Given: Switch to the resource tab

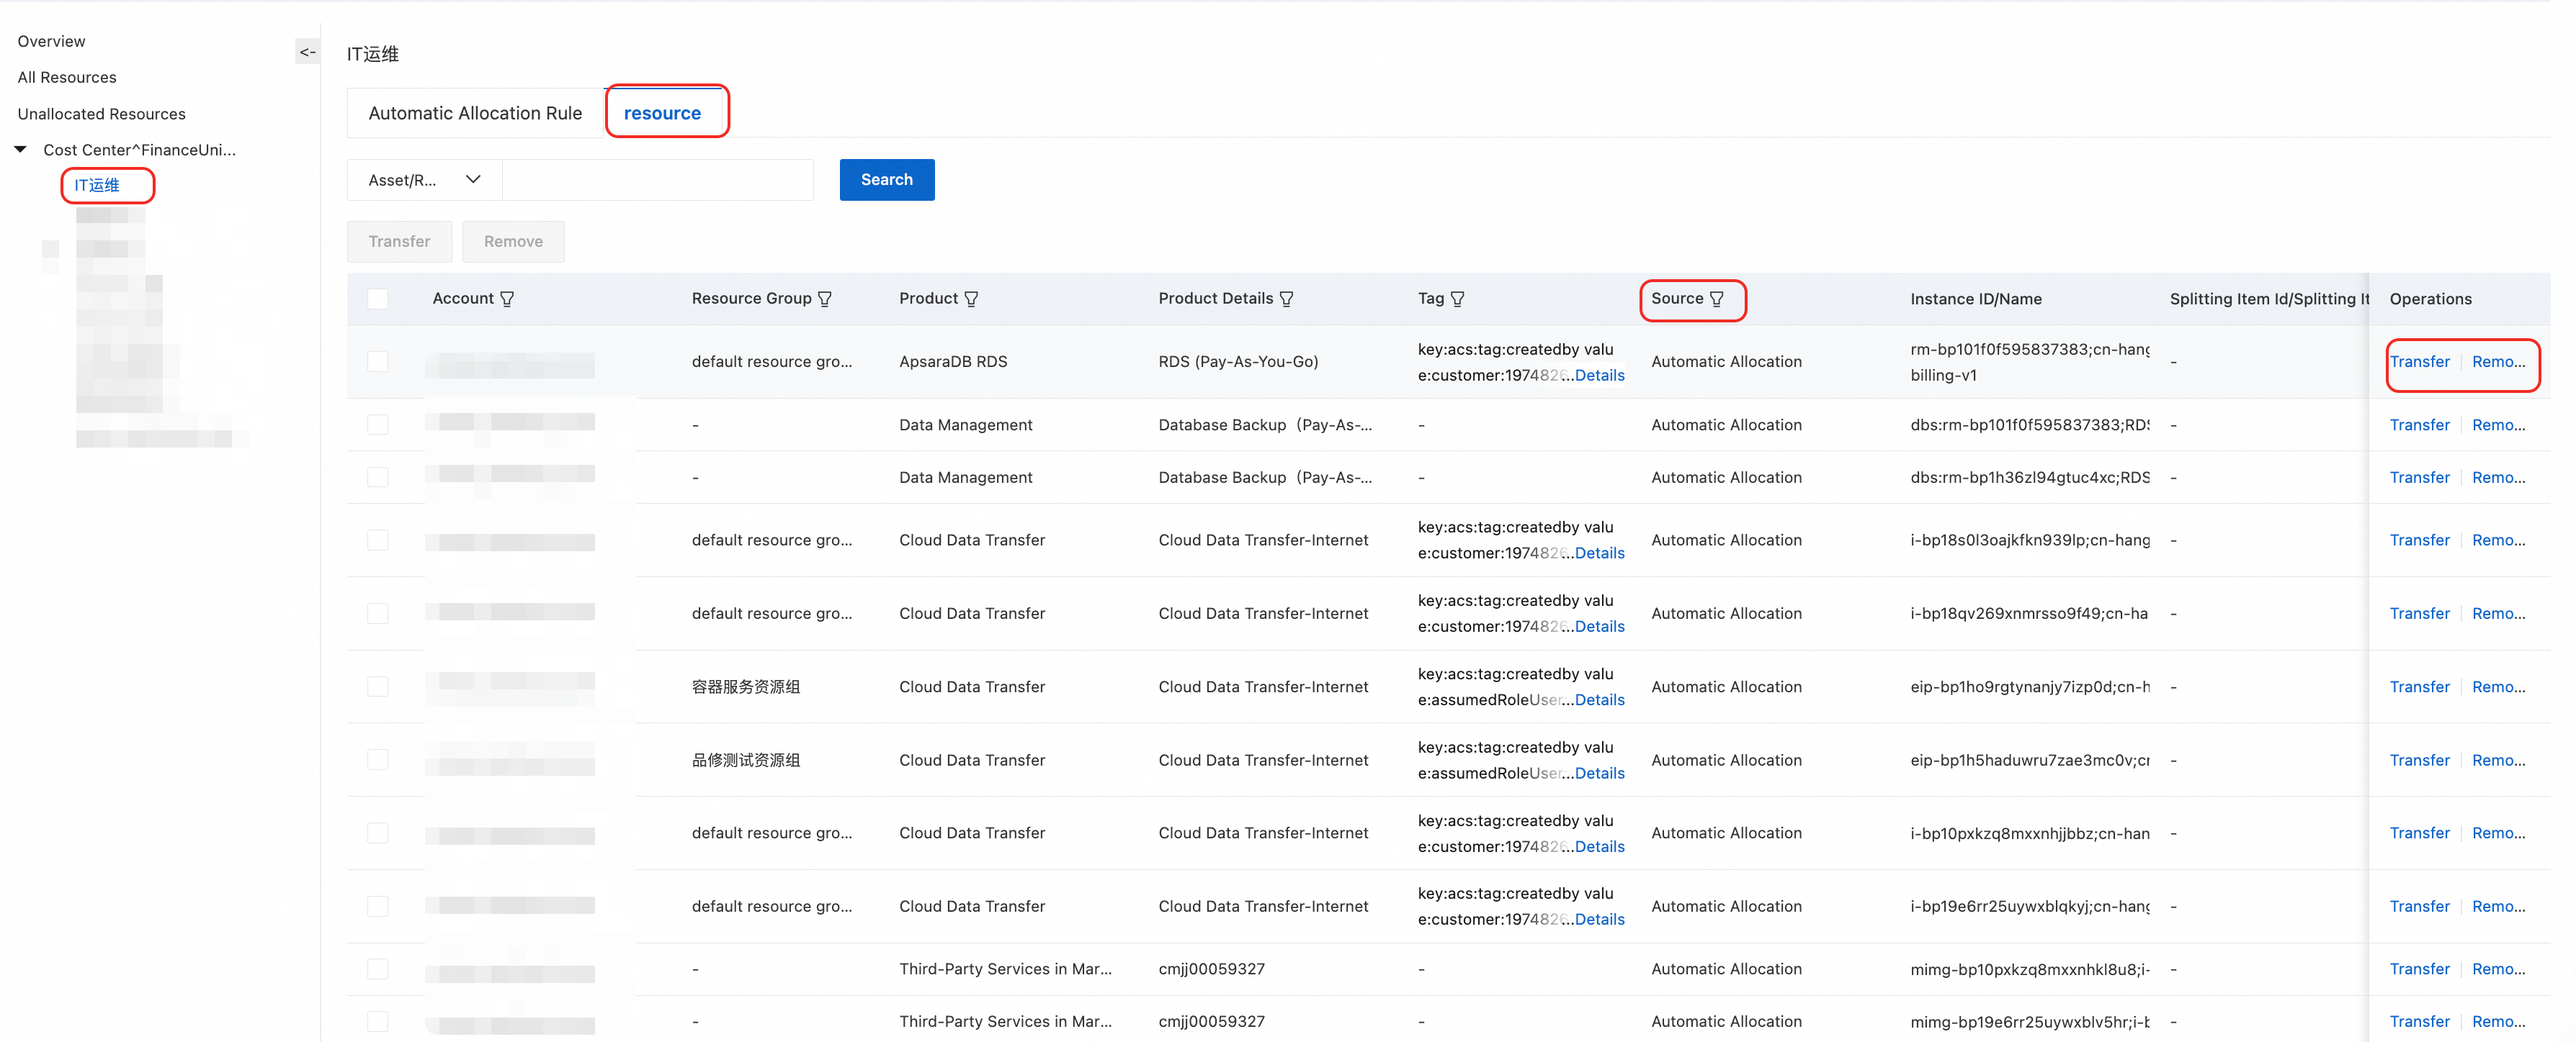Looking at the screenshot, I should [x=662, y=113].
